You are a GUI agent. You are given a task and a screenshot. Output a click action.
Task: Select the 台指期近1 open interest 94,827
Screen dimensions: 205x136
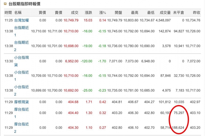pyautogui.click(x=179, y=31)
